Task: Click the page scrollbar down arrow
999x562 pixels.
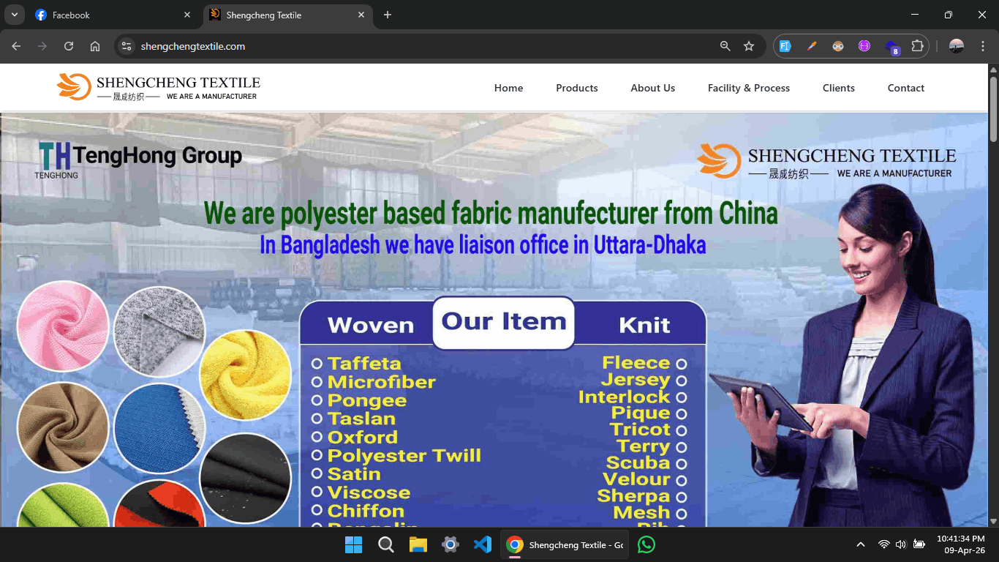Action: [x=993, y=521]
